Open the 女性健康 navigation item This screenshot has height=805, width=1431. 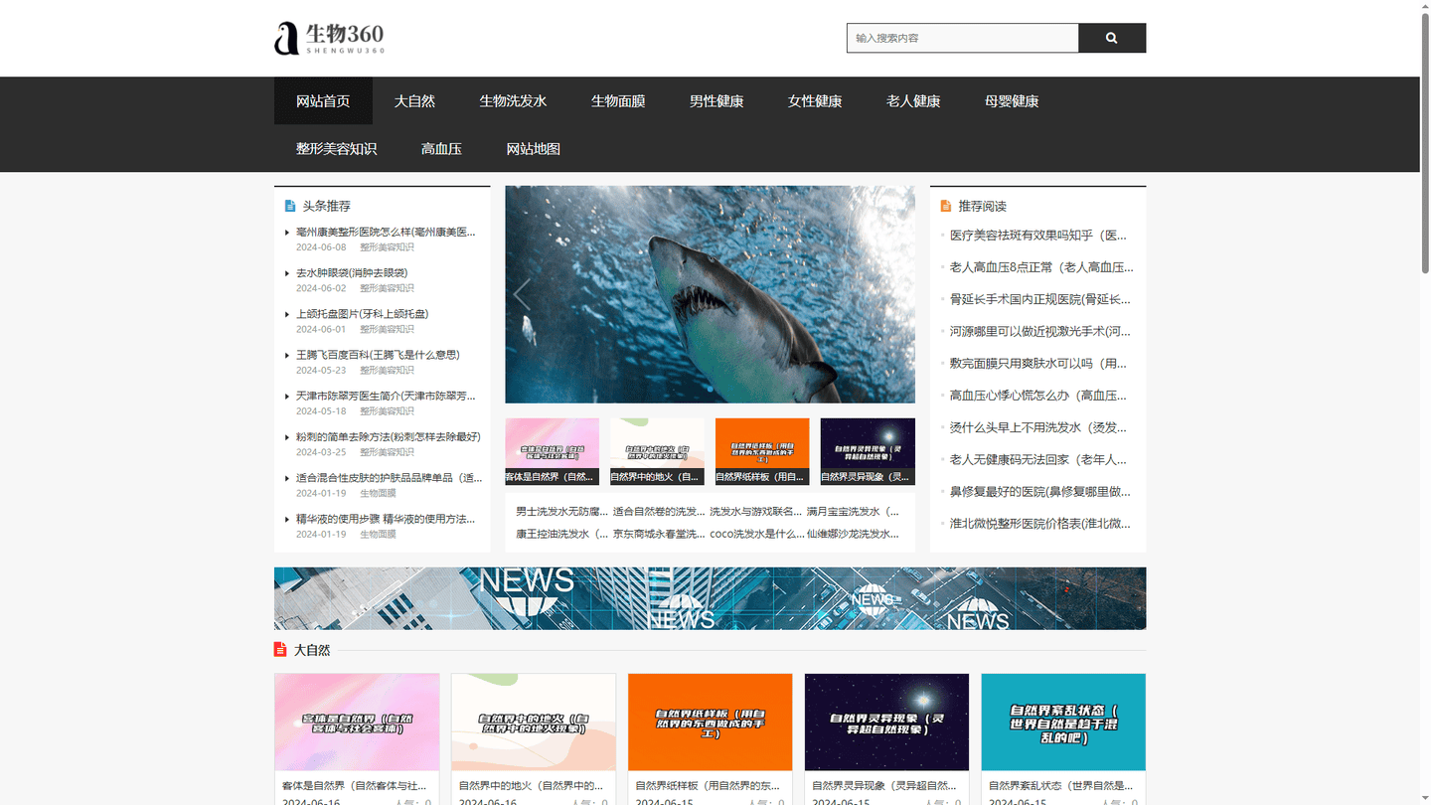[x=815, y=100]
